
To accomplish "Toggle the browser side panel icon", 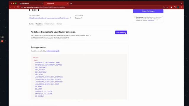I will [175, 7].
